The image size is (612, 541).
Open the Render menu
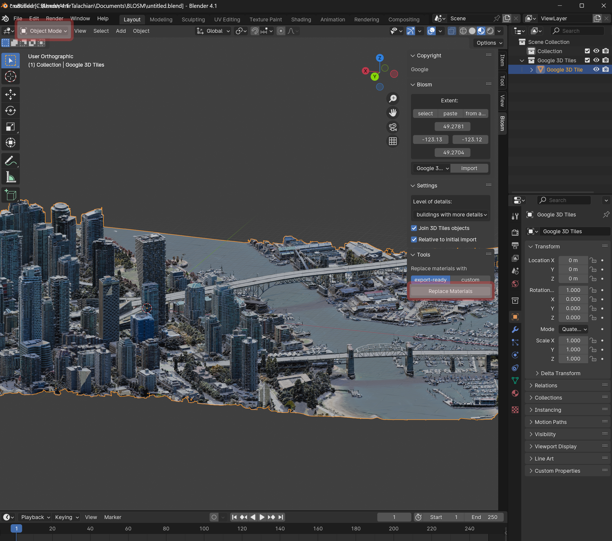point(54,19)
